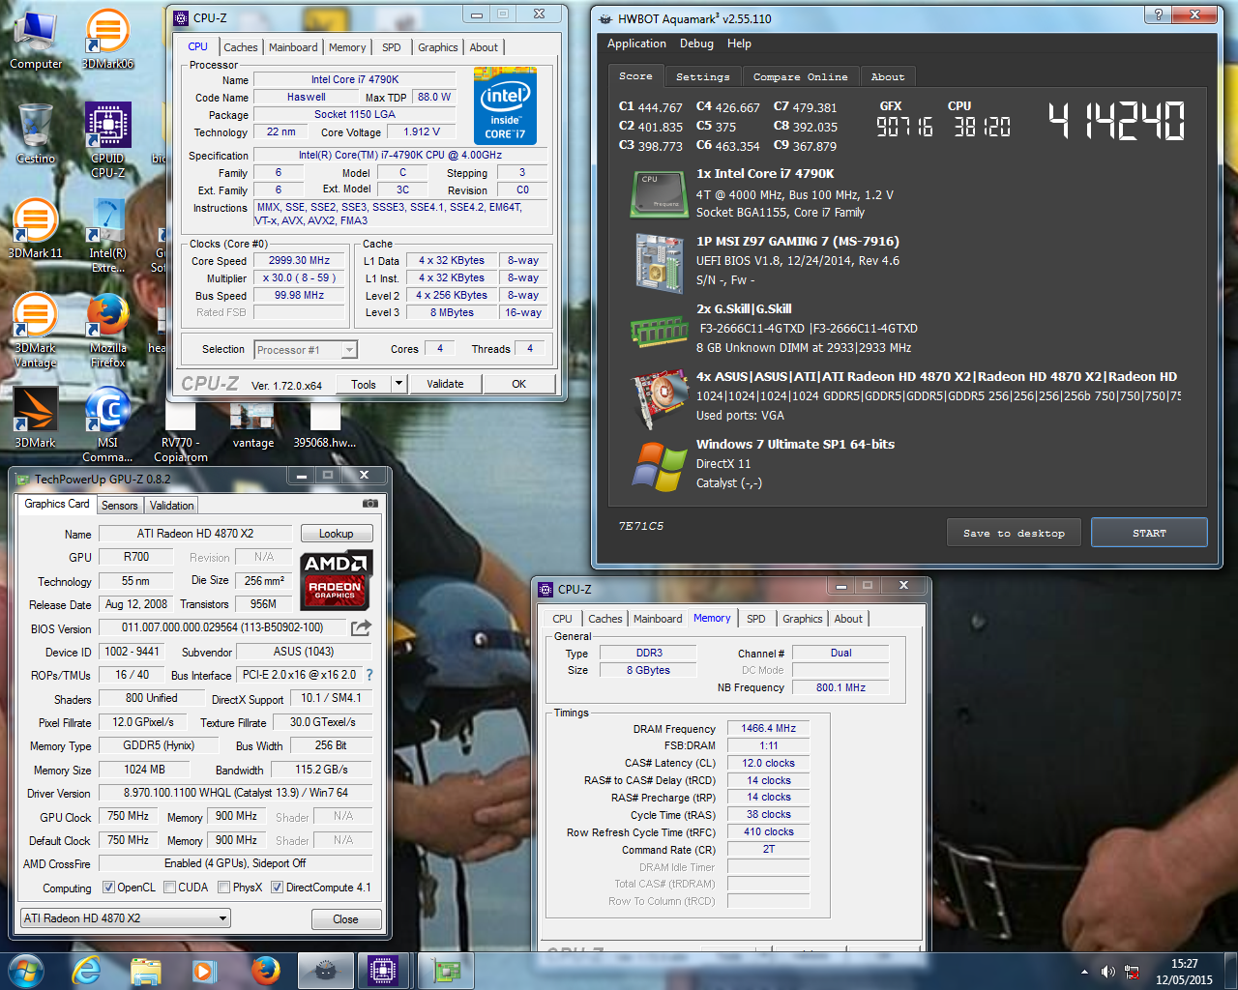Click the BIOS Version field in GPU-Z
This screenshot has width=1238, height=990.
[222, 627]
